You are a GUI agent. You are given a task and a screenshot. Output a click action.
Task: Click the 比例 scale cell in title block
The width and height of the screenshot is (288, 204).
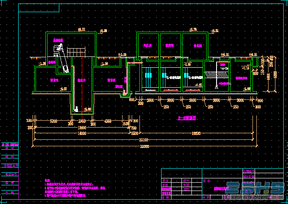point(206,197)
